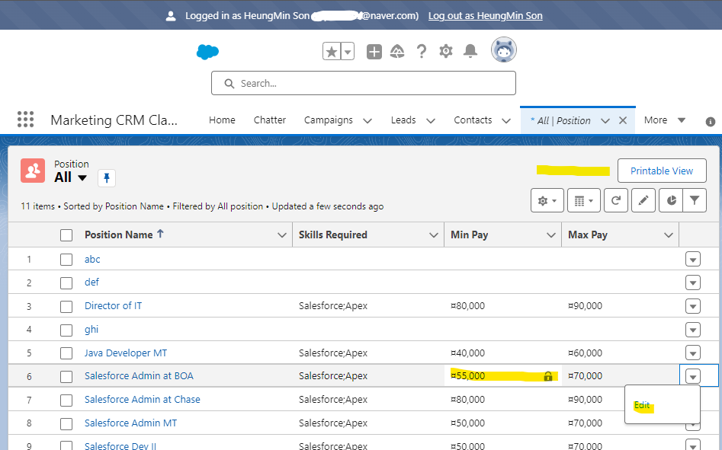Screen dimensions: 722x450
Task: Open the Campaigns tab
Action: 329,120
